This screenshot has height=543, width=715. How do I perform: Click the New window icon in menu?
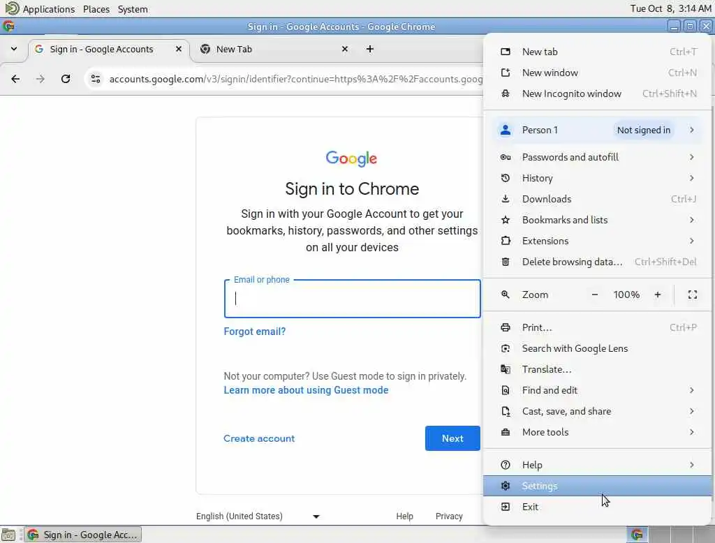[x=506, y=73]
